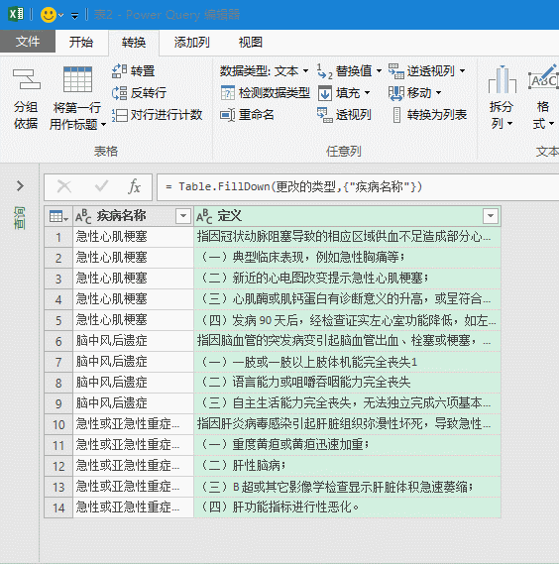Select the 定义 column header
This screenshot has width=559, height=564.
click(348, 216)
